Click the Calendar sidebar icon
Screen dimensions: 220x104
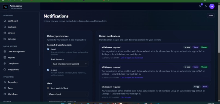(5, 39)
